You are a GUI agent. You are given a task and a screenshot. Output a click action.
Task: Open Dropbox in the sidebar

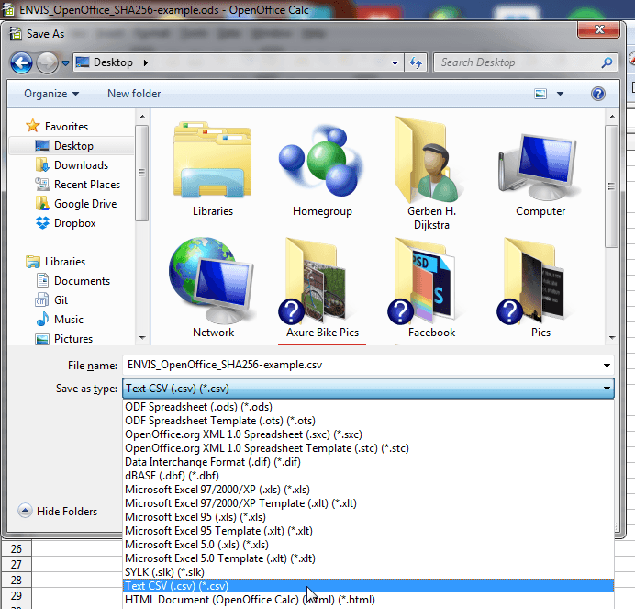65,223
